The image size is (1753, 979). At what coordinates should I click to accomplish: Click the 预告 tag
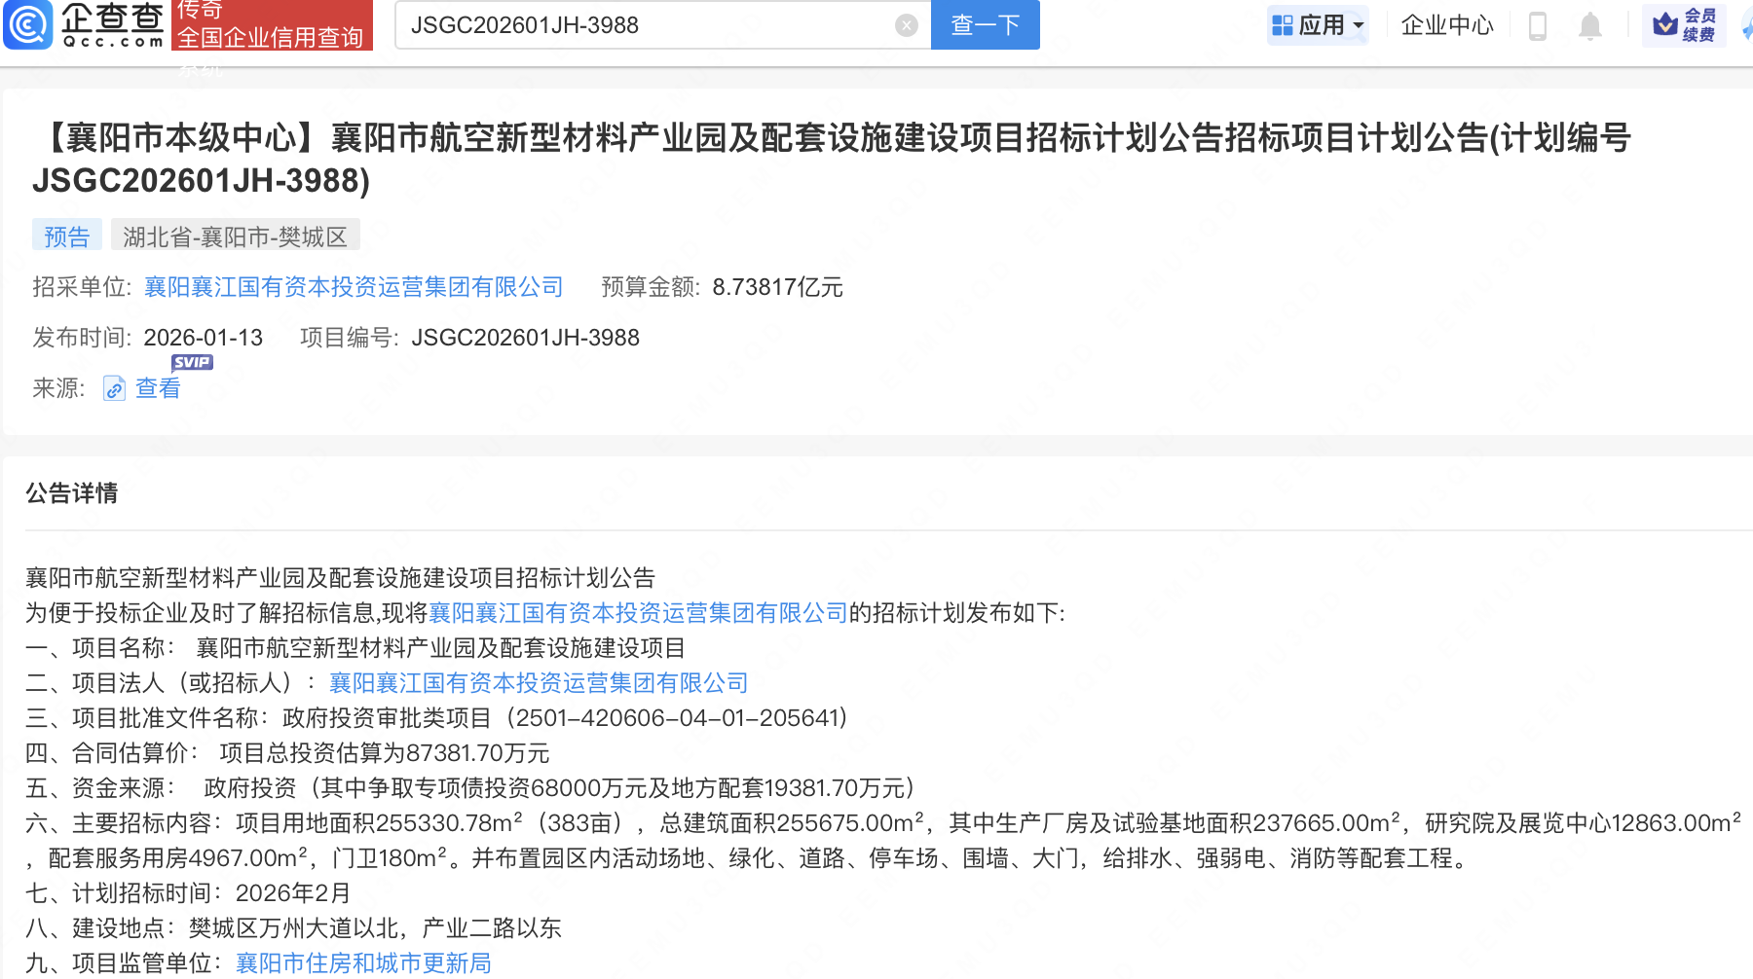pyautogui.click(x=66, y=236)
